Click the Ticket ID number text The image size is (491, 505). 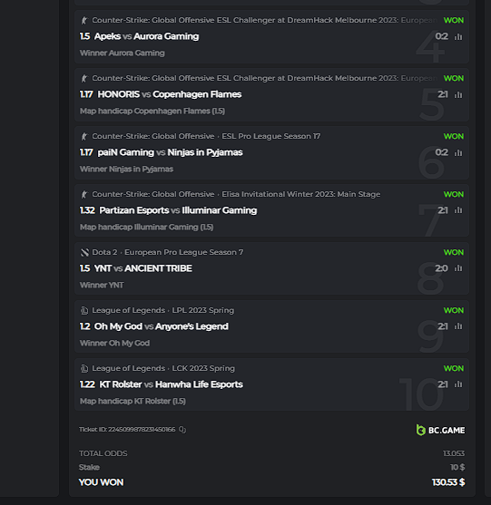(x=142, y=430)
